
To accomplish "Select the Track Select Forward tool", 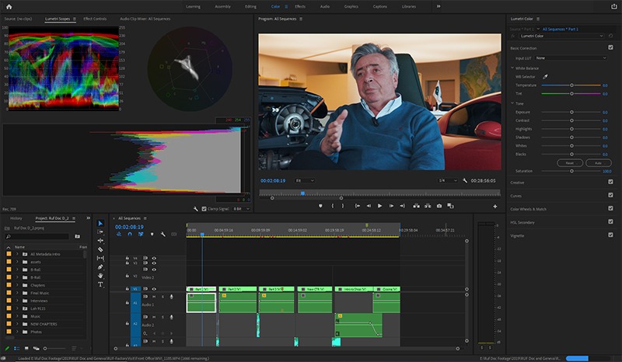I will click(x=100, y=231).
